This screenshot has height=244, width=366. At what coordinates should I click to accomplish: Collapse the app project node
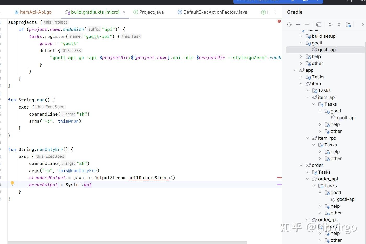coord(295,70)
